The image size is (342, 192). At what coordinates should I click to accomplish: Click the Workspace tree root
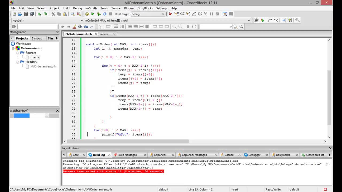(x=23, y=44)
